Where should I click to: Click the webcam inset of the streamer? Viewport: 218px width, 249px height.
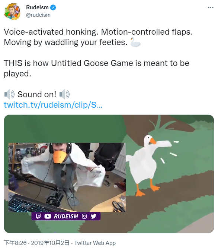pyautogui.click(x=67, y=177)
